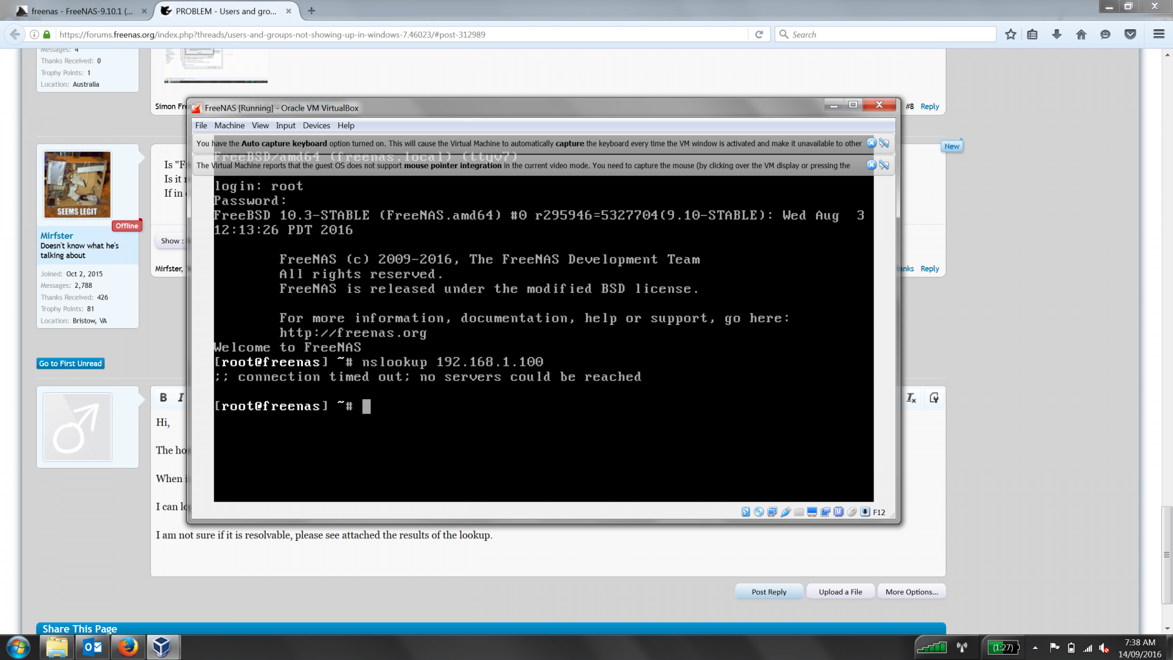Image resolution: width=1173 pixels, height=660 pixels.
Task: Click the CPU virtualization chip icon in VirtualBox status bar
Action: tap(839, 512)
